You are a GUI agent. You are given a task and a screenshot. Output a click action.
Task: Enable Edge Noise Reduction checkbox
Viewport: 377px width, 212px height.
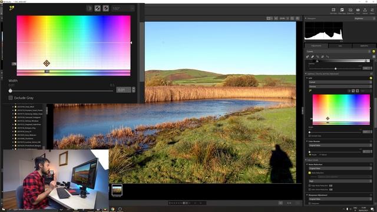[x=310, y=186]
